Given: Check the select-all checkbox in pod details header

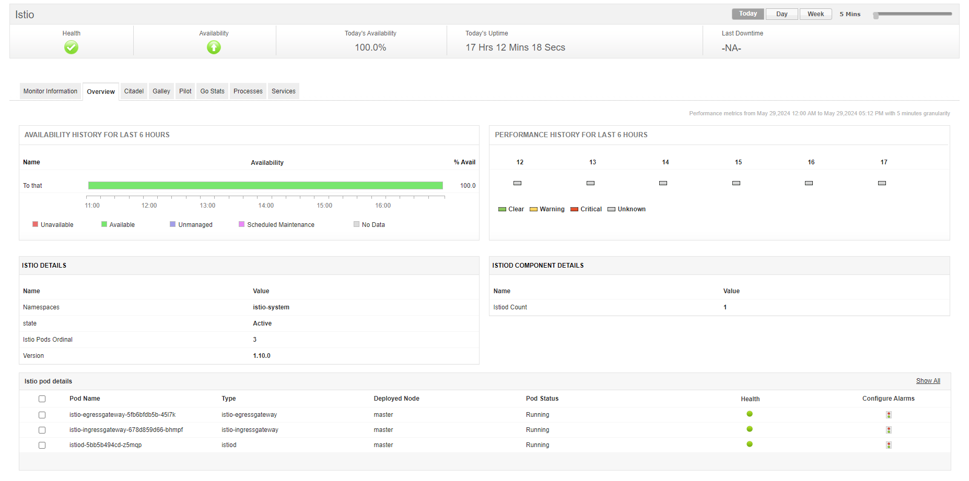Looking at the screenshot, I should (x=42, y=399).
